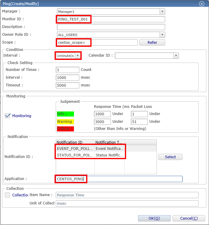Click the Warning Response Time field 3000
Viewport: 209px width, 225px height.
tap(102, 122)
